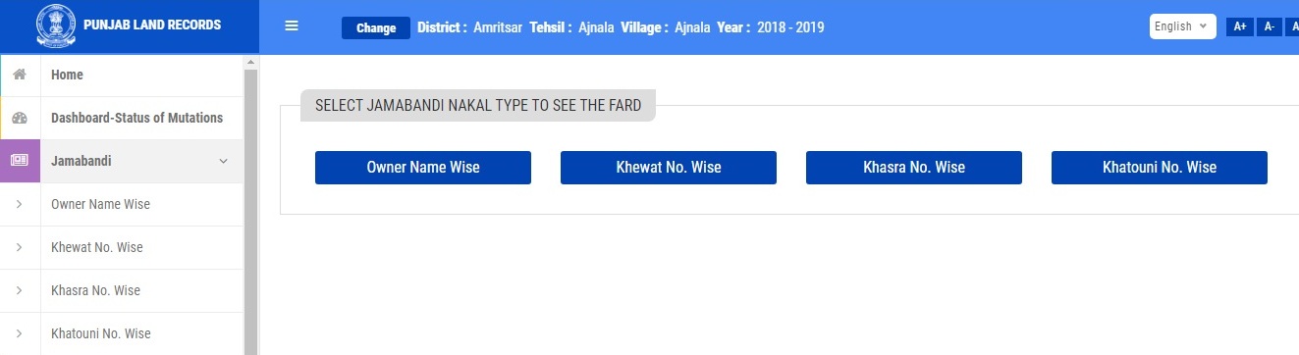
Task: Click arrow icon beside sidebar Khasra No. Wise
Action: pos(20,290)
